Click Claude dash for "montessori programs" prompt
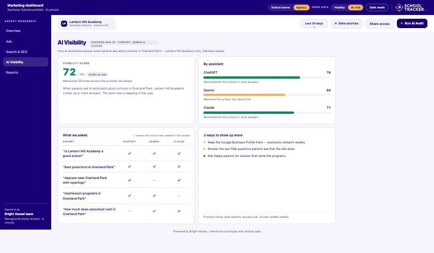Image resolution: width=434 pixels, height=253 pixels. coord(179,195)
